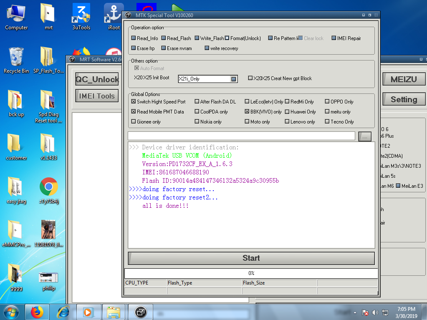Click the network tray icon
Image resolution: width=427 pixels, height=320 pixels.
point(385,312)
